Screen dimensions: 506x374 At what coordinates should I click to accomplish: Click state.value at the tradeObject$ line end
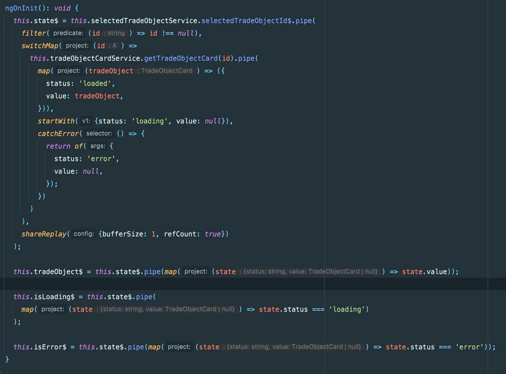coord(425,272)
